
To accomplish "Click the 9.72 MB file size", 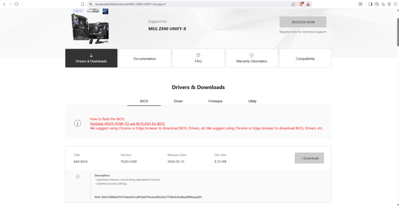I will tap(220, 162).
